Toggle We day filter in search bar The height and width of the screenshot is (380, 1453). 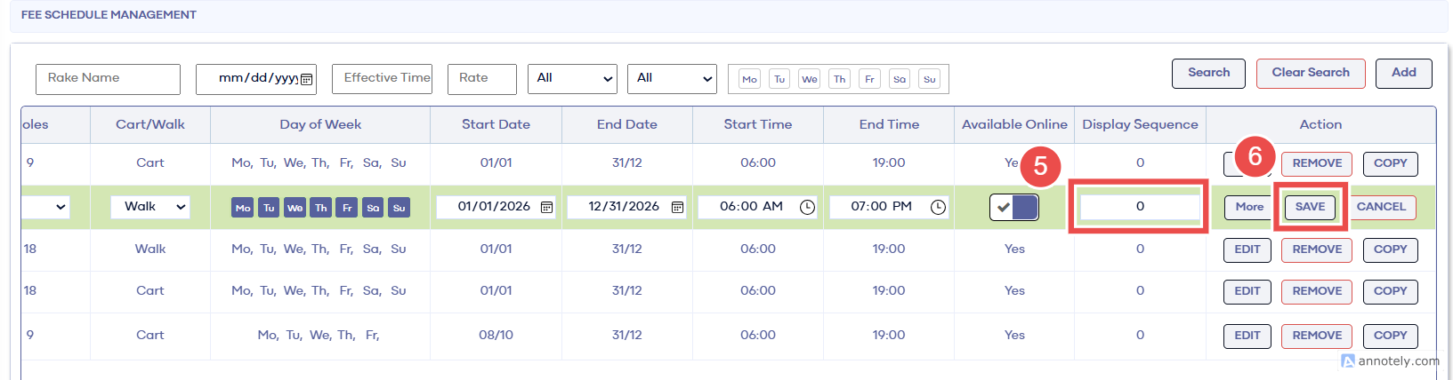click(x=809, y=79)
